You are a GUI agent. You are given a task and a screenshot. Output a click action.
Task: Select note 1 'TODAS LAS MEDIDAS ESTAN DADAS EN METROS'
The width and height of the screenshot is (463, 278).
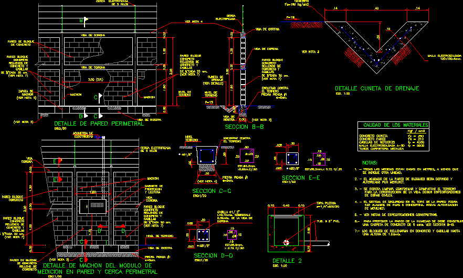tap(407, 171)
